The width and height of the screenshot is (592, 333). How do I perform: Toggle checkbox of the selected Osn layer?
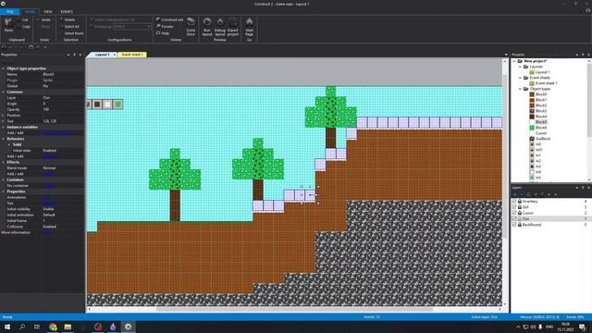coord(514,219)
